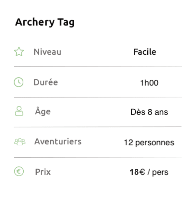Click the group icon beside Aventuriers
The image size is (196, 215).
[20, 141]
